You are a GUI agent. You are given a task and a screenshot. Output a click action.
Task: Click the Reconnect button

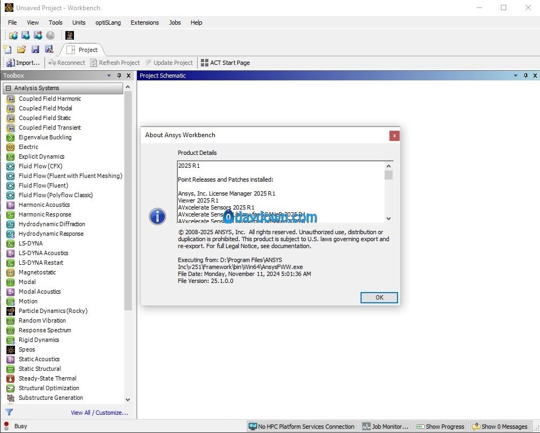pos(66,63)
